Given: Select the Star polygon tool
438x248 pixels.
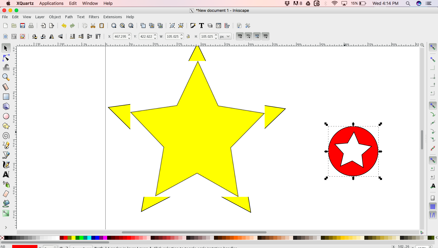Looking at the screenshot, I should (6, 126).
